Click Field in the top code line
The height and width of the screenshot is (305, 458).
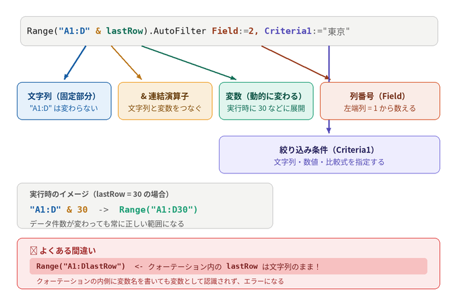point(224,31)
